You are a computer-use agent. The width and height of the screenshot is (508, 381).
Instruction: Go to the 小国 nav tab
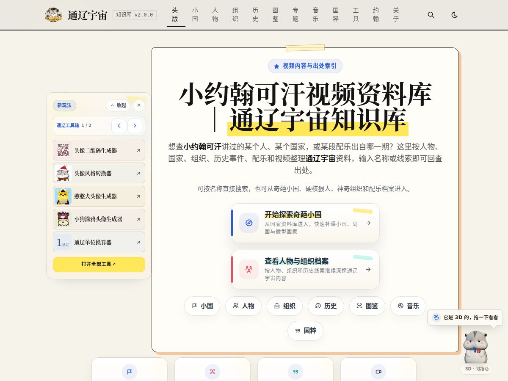click(x=195, y=15)
